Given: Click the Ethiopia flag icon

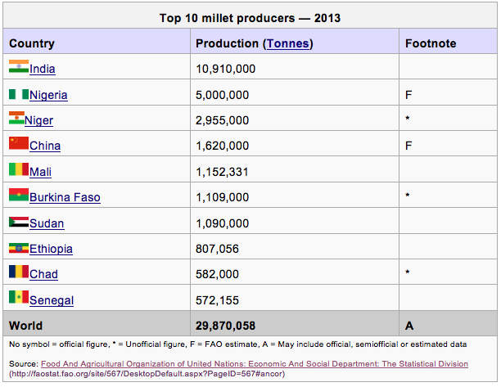Looking at the screenshot, I should [x=18, y=248].
